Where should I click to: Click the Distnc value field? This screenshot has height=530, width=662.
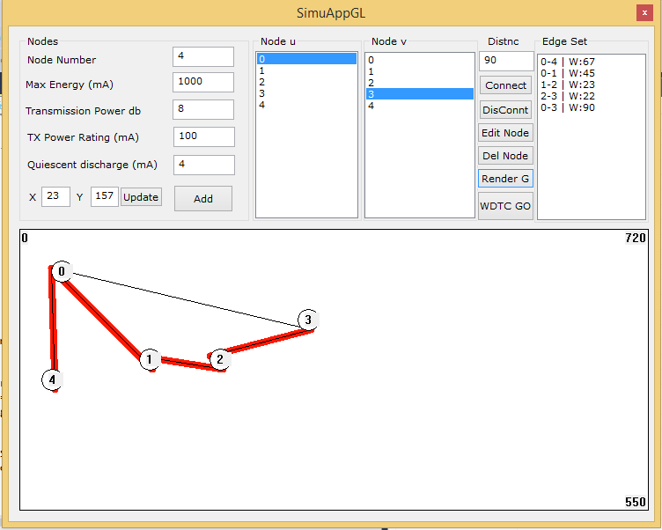point(506,61)
